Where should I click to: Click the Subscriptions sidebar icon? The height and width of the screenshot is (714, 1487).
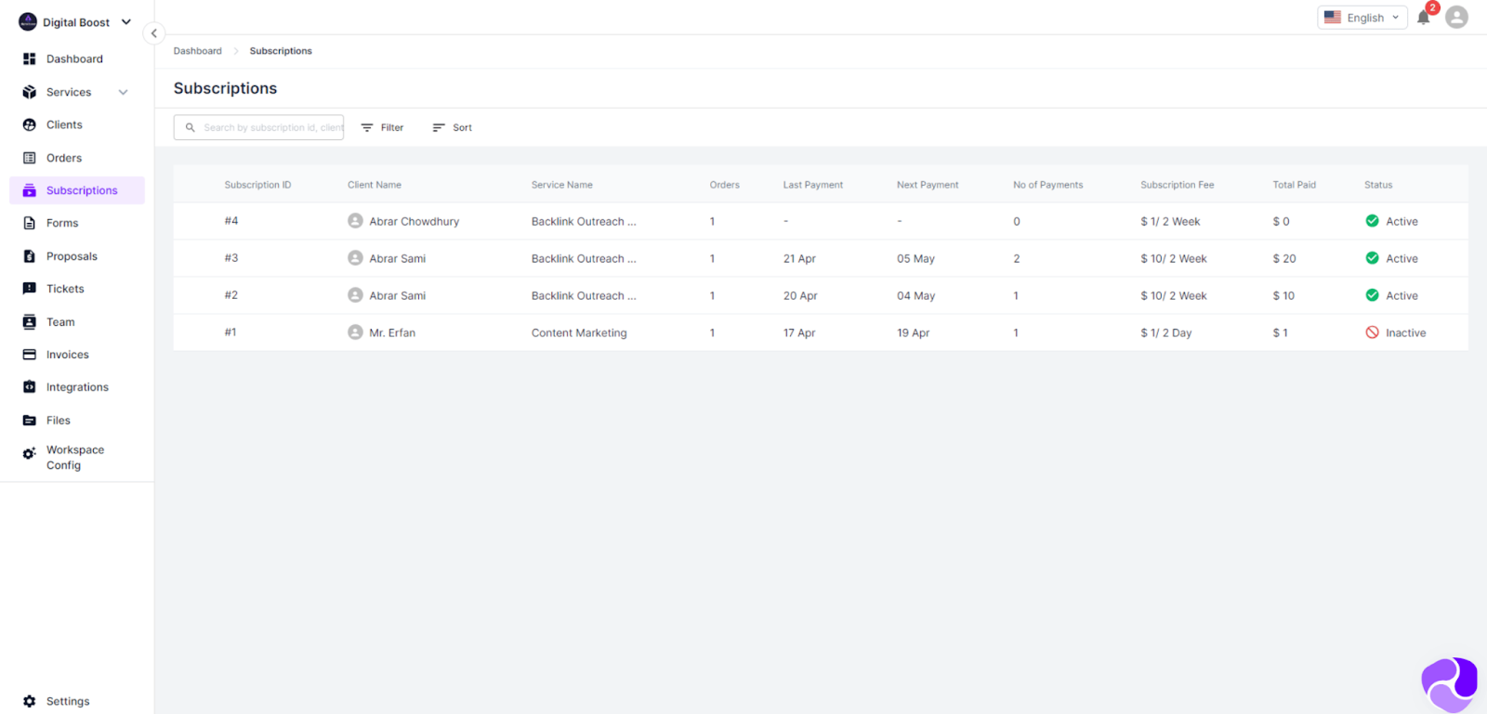[x=29, y=190]
